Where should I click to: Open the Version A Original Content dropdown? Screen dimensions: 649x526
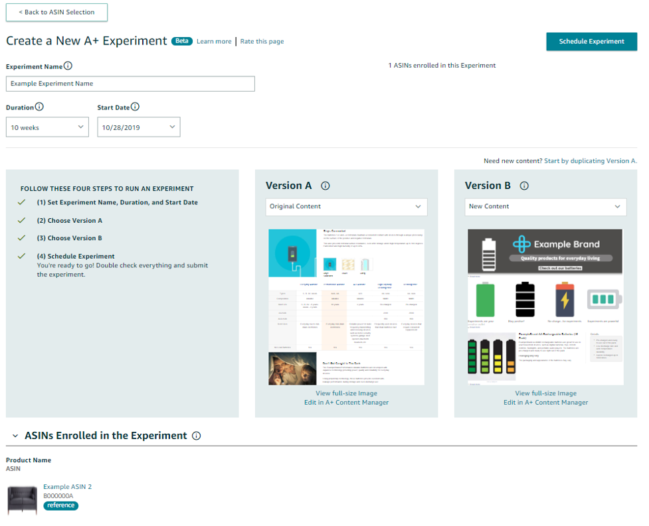click(346, 206)
